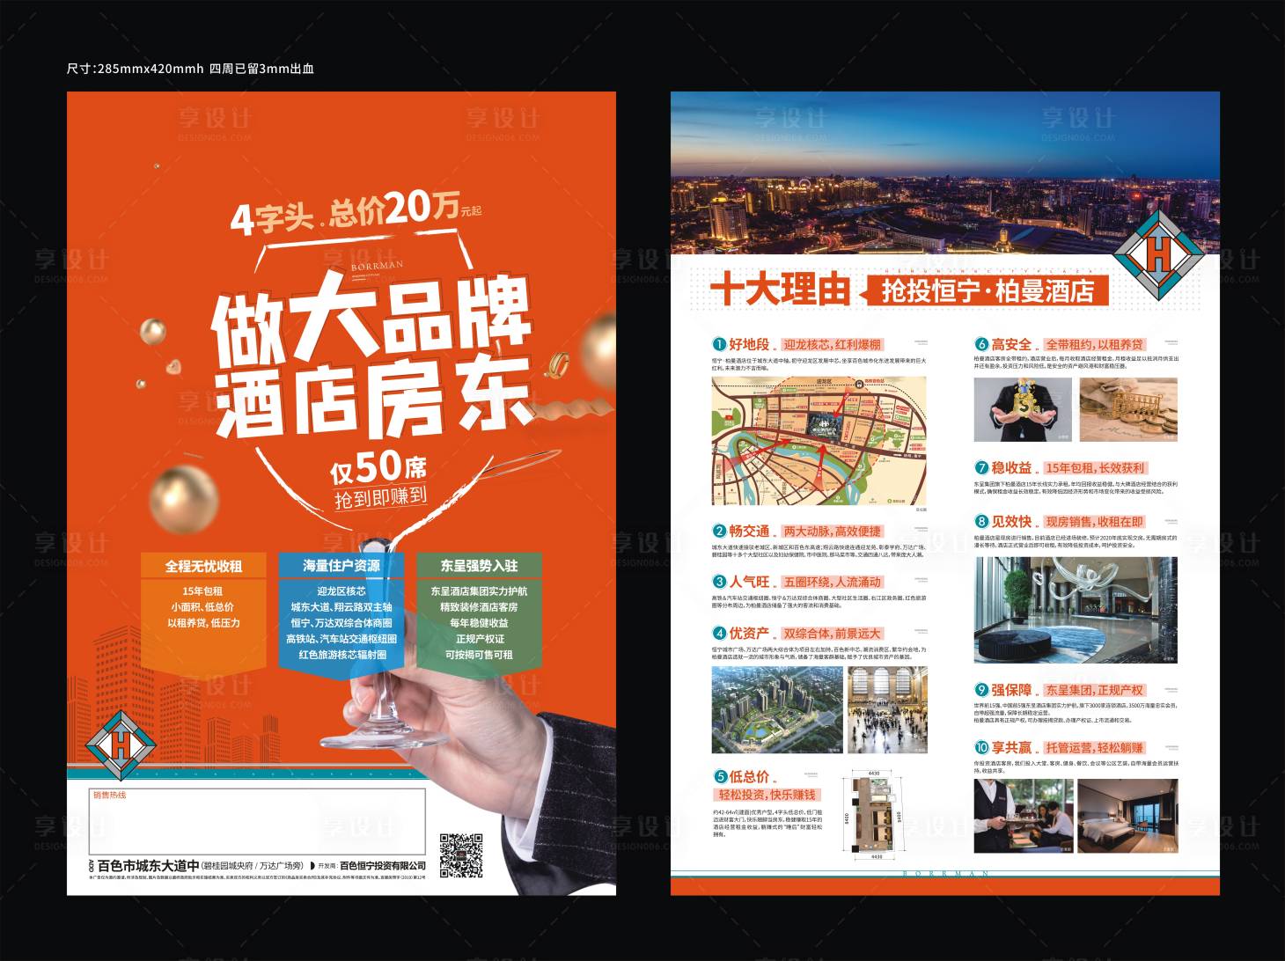1285x961 pixels.
Task: Click the H diamond logo on orange page
Action: point(121,746)
